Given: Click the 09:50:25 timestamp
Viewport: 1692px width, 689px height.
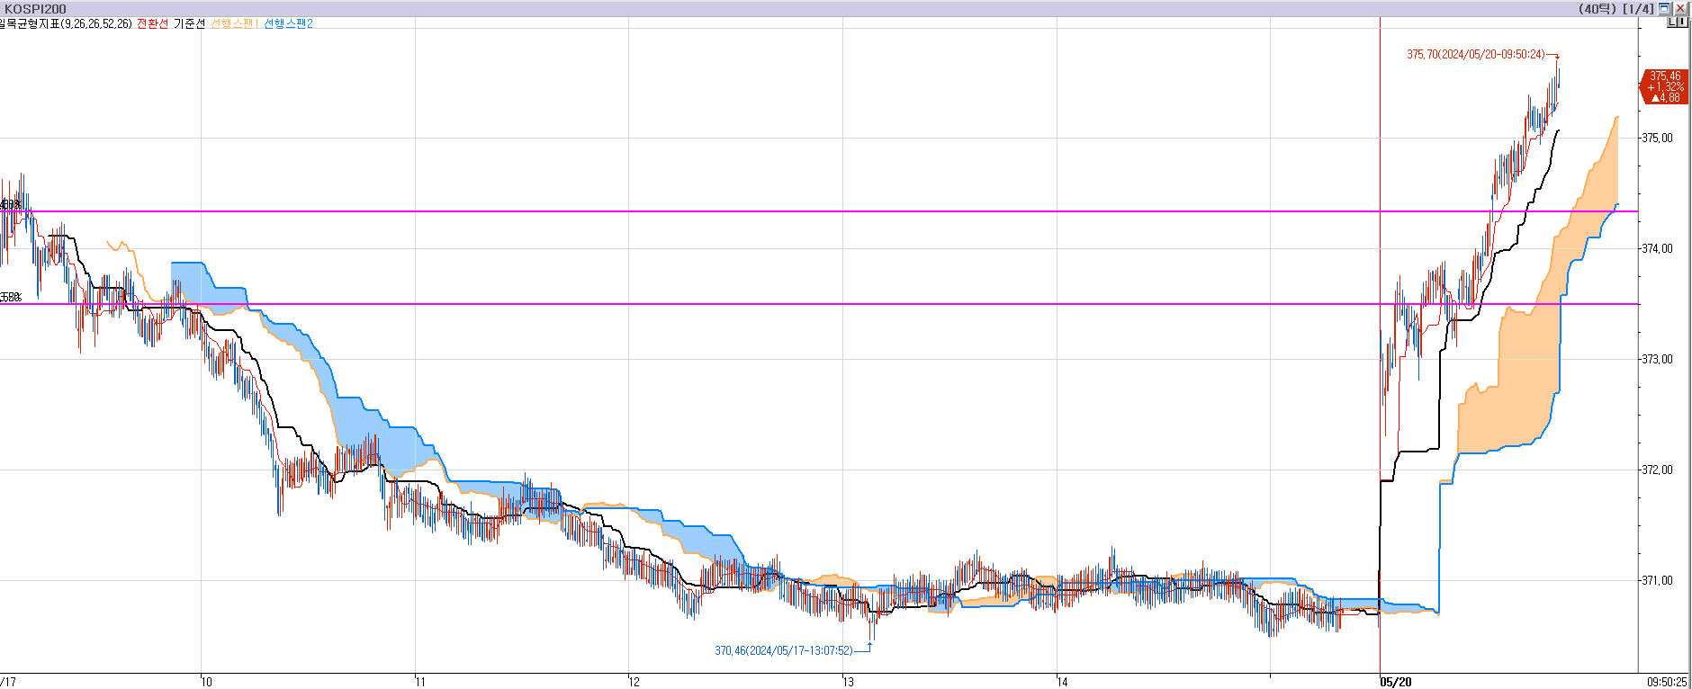Looking at the screenshot, I should click(x=1667, y=682).
